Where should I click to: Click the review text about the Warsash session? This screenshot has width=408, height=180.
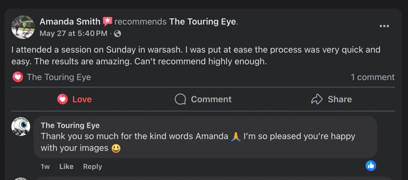[195, 56]
